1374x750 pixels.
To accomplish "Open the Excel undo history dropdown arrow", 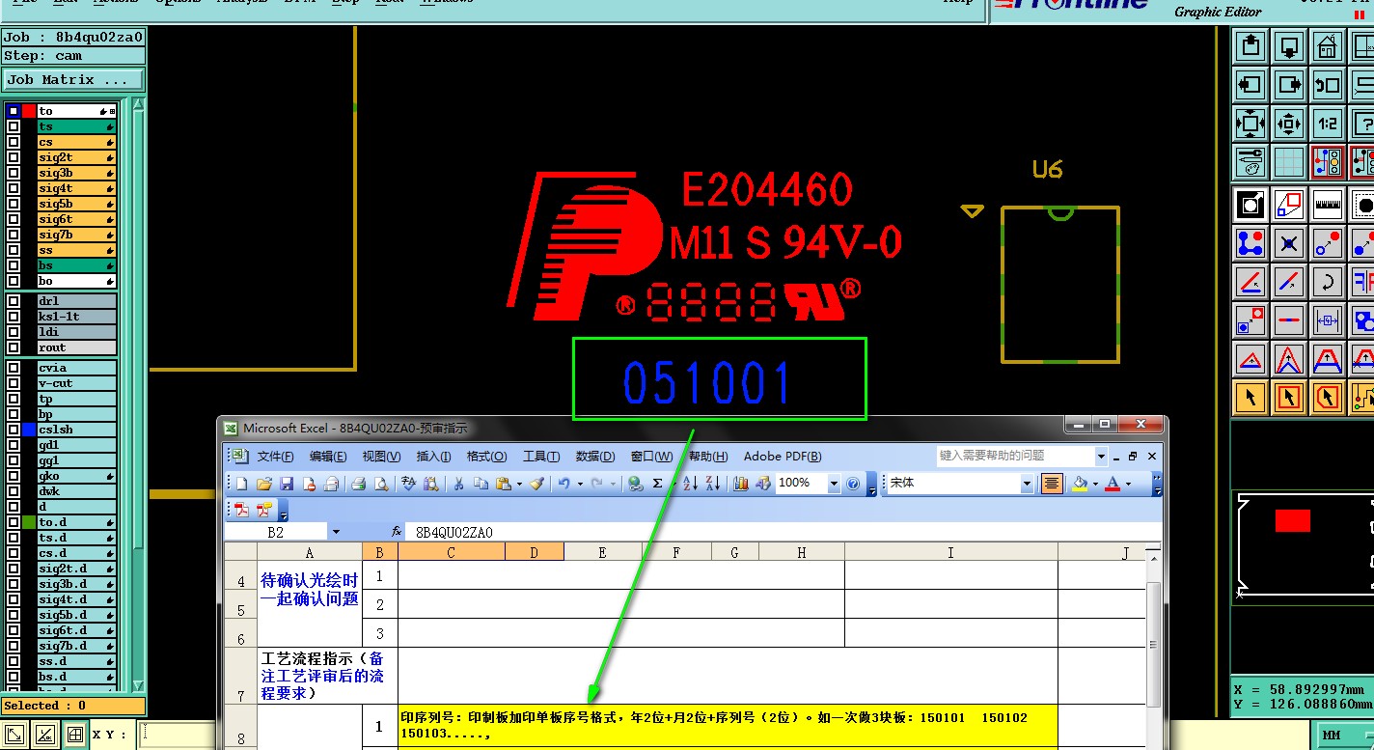I will click(578, 484).
